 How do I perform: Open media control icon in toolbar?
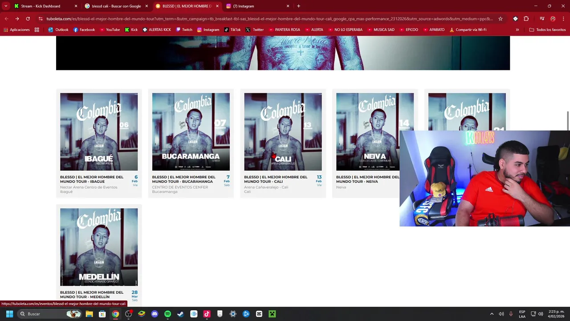pos(542,19)
